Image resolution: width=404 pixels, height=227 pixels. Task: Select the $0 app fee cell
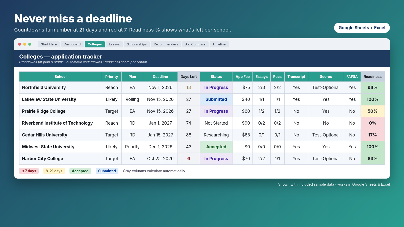243,147
